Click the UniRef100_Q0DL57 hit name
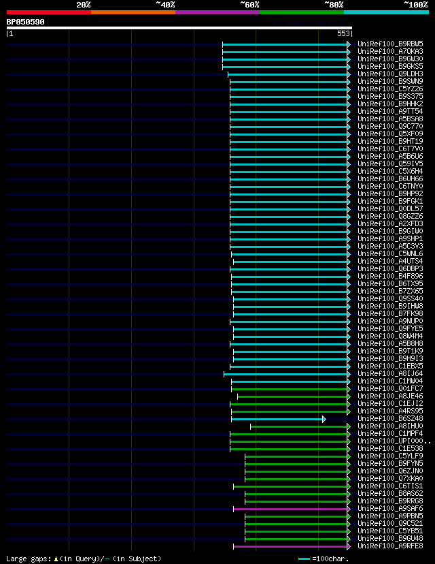 click(390, 208)
